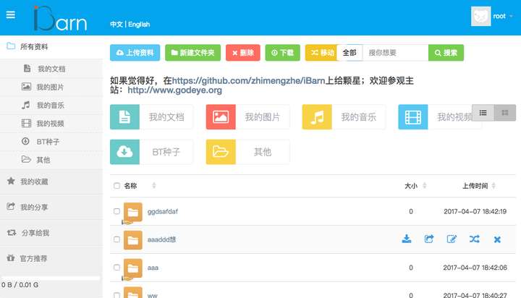Switch language to 中文

(117, 25)
